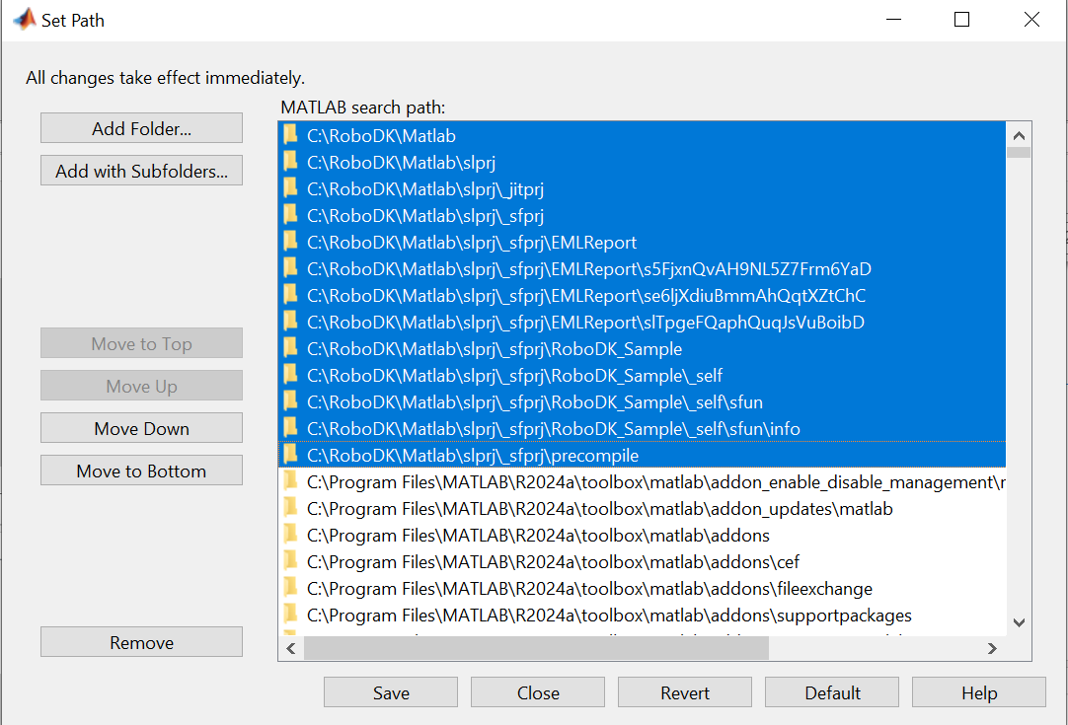Select the toolbox\matlab\addons path entry
This screenshot has height=725, width=1068.
538,536
